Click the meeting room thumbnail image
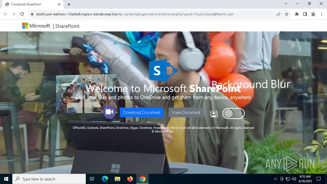Screen dimensions: 327x184 pyautogui.click(x=87, y=94)
